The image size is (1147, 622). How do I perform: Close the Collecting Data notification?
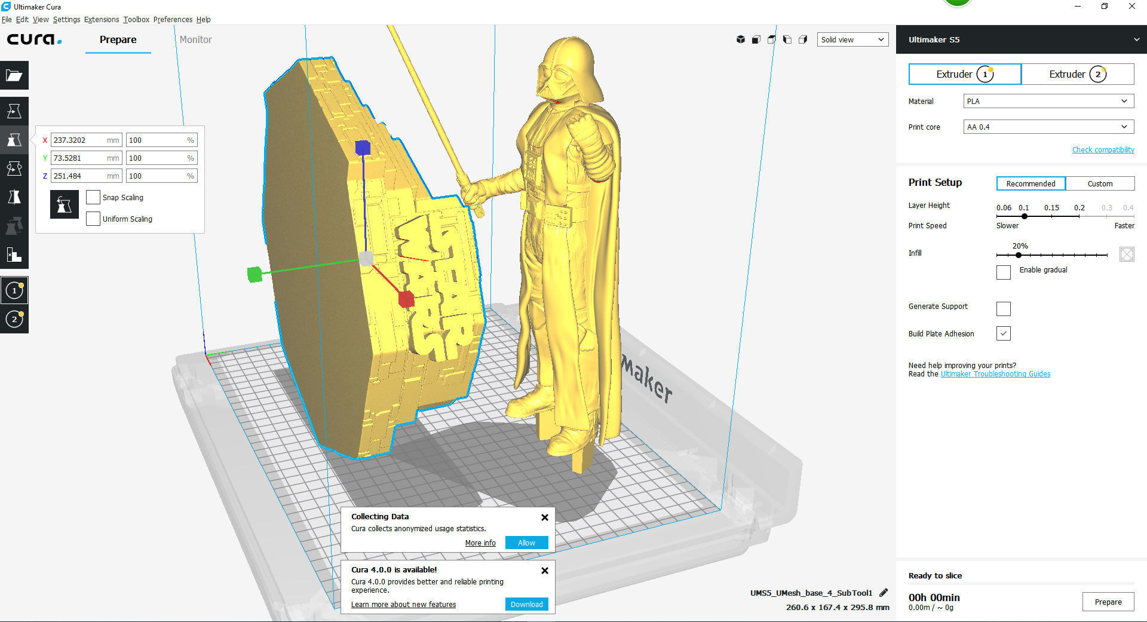(x=545, y=517)
